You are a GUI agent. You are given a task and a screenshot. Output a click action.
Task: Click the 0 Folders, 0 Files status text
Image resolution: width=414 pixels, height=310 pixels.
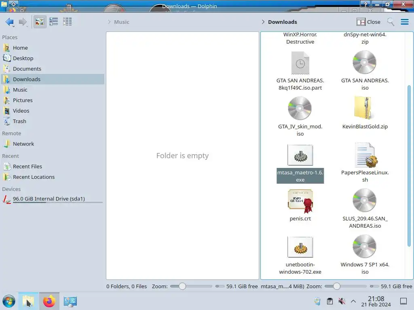coord(127,286)
